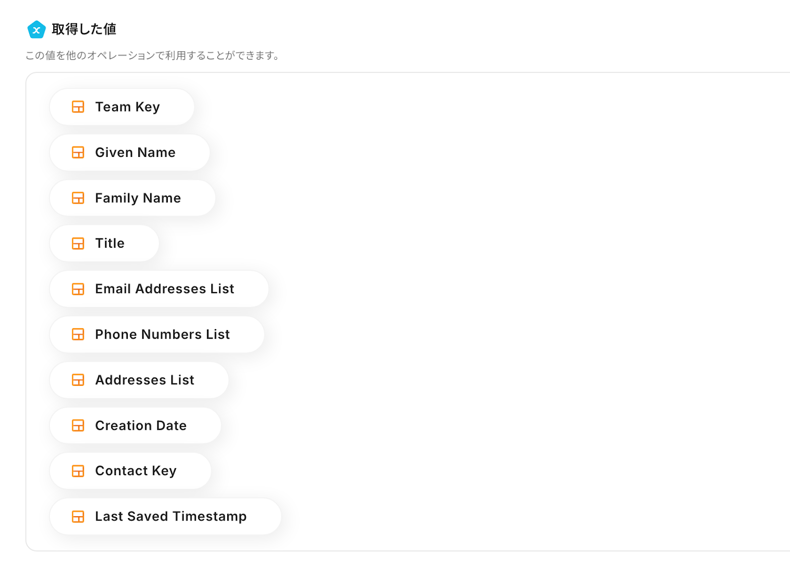Pick the Creation Date value chip

(141, 425)
